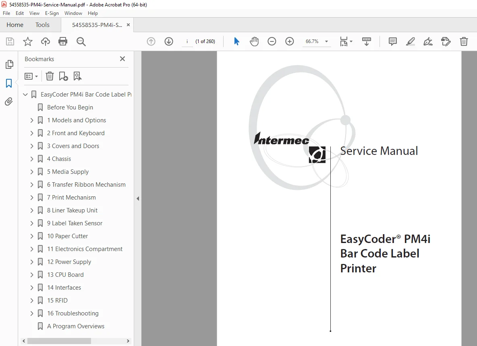Image resolution: width=477 pixels, height=346 pixels.
Task: Open the Edit menu
Action: [x=20, y=13]
